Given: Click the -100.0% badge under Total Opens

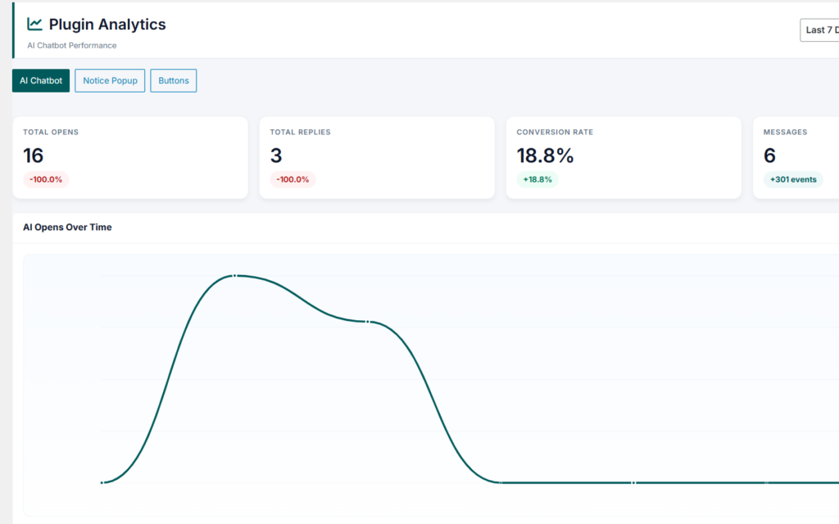Looking at the screenshot, I should coord(46,179).
